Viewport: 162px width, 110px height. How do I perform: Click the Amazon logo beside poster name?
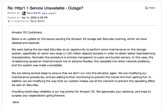(24, 13)
